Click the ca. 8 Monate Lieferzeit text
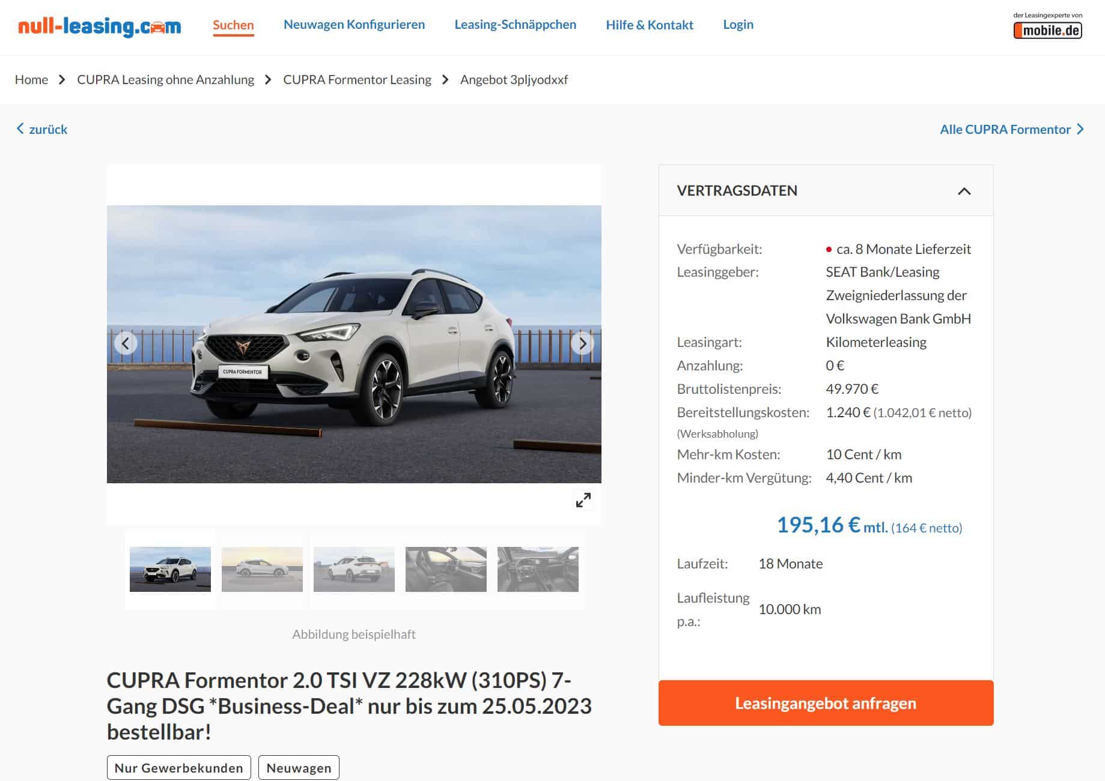This screenshot has height=781, width=1105. tap(903, 249)
